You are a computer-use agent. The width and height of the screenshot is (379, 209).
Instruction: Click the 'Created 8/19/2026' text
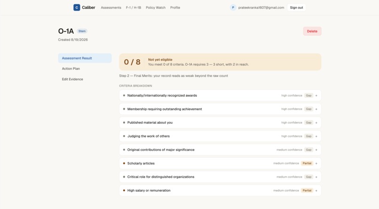(x=73, y=40)
